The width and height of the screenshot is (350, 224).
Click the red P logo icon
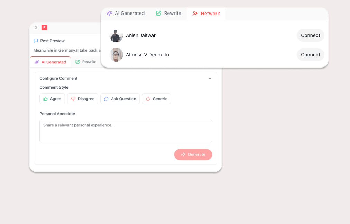44,27
